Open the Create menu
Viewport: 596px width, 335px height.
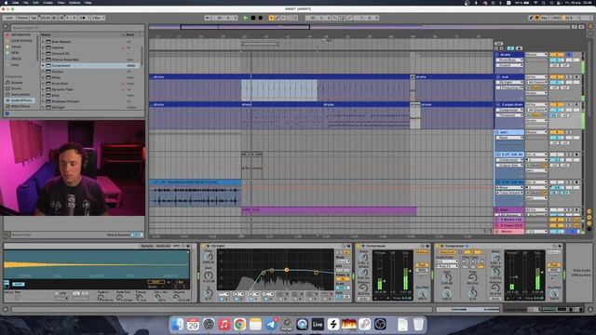47,3
